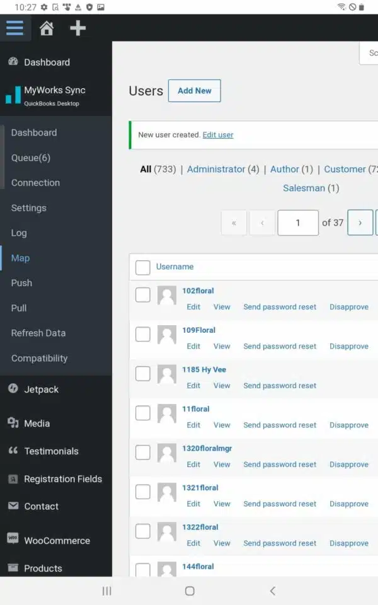Click the current page number field
The height and width of the screenshot is (605, 378).
point(298,222)
